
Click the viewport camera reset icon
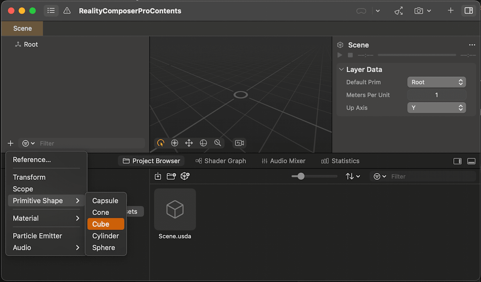(x=240, y=143)
